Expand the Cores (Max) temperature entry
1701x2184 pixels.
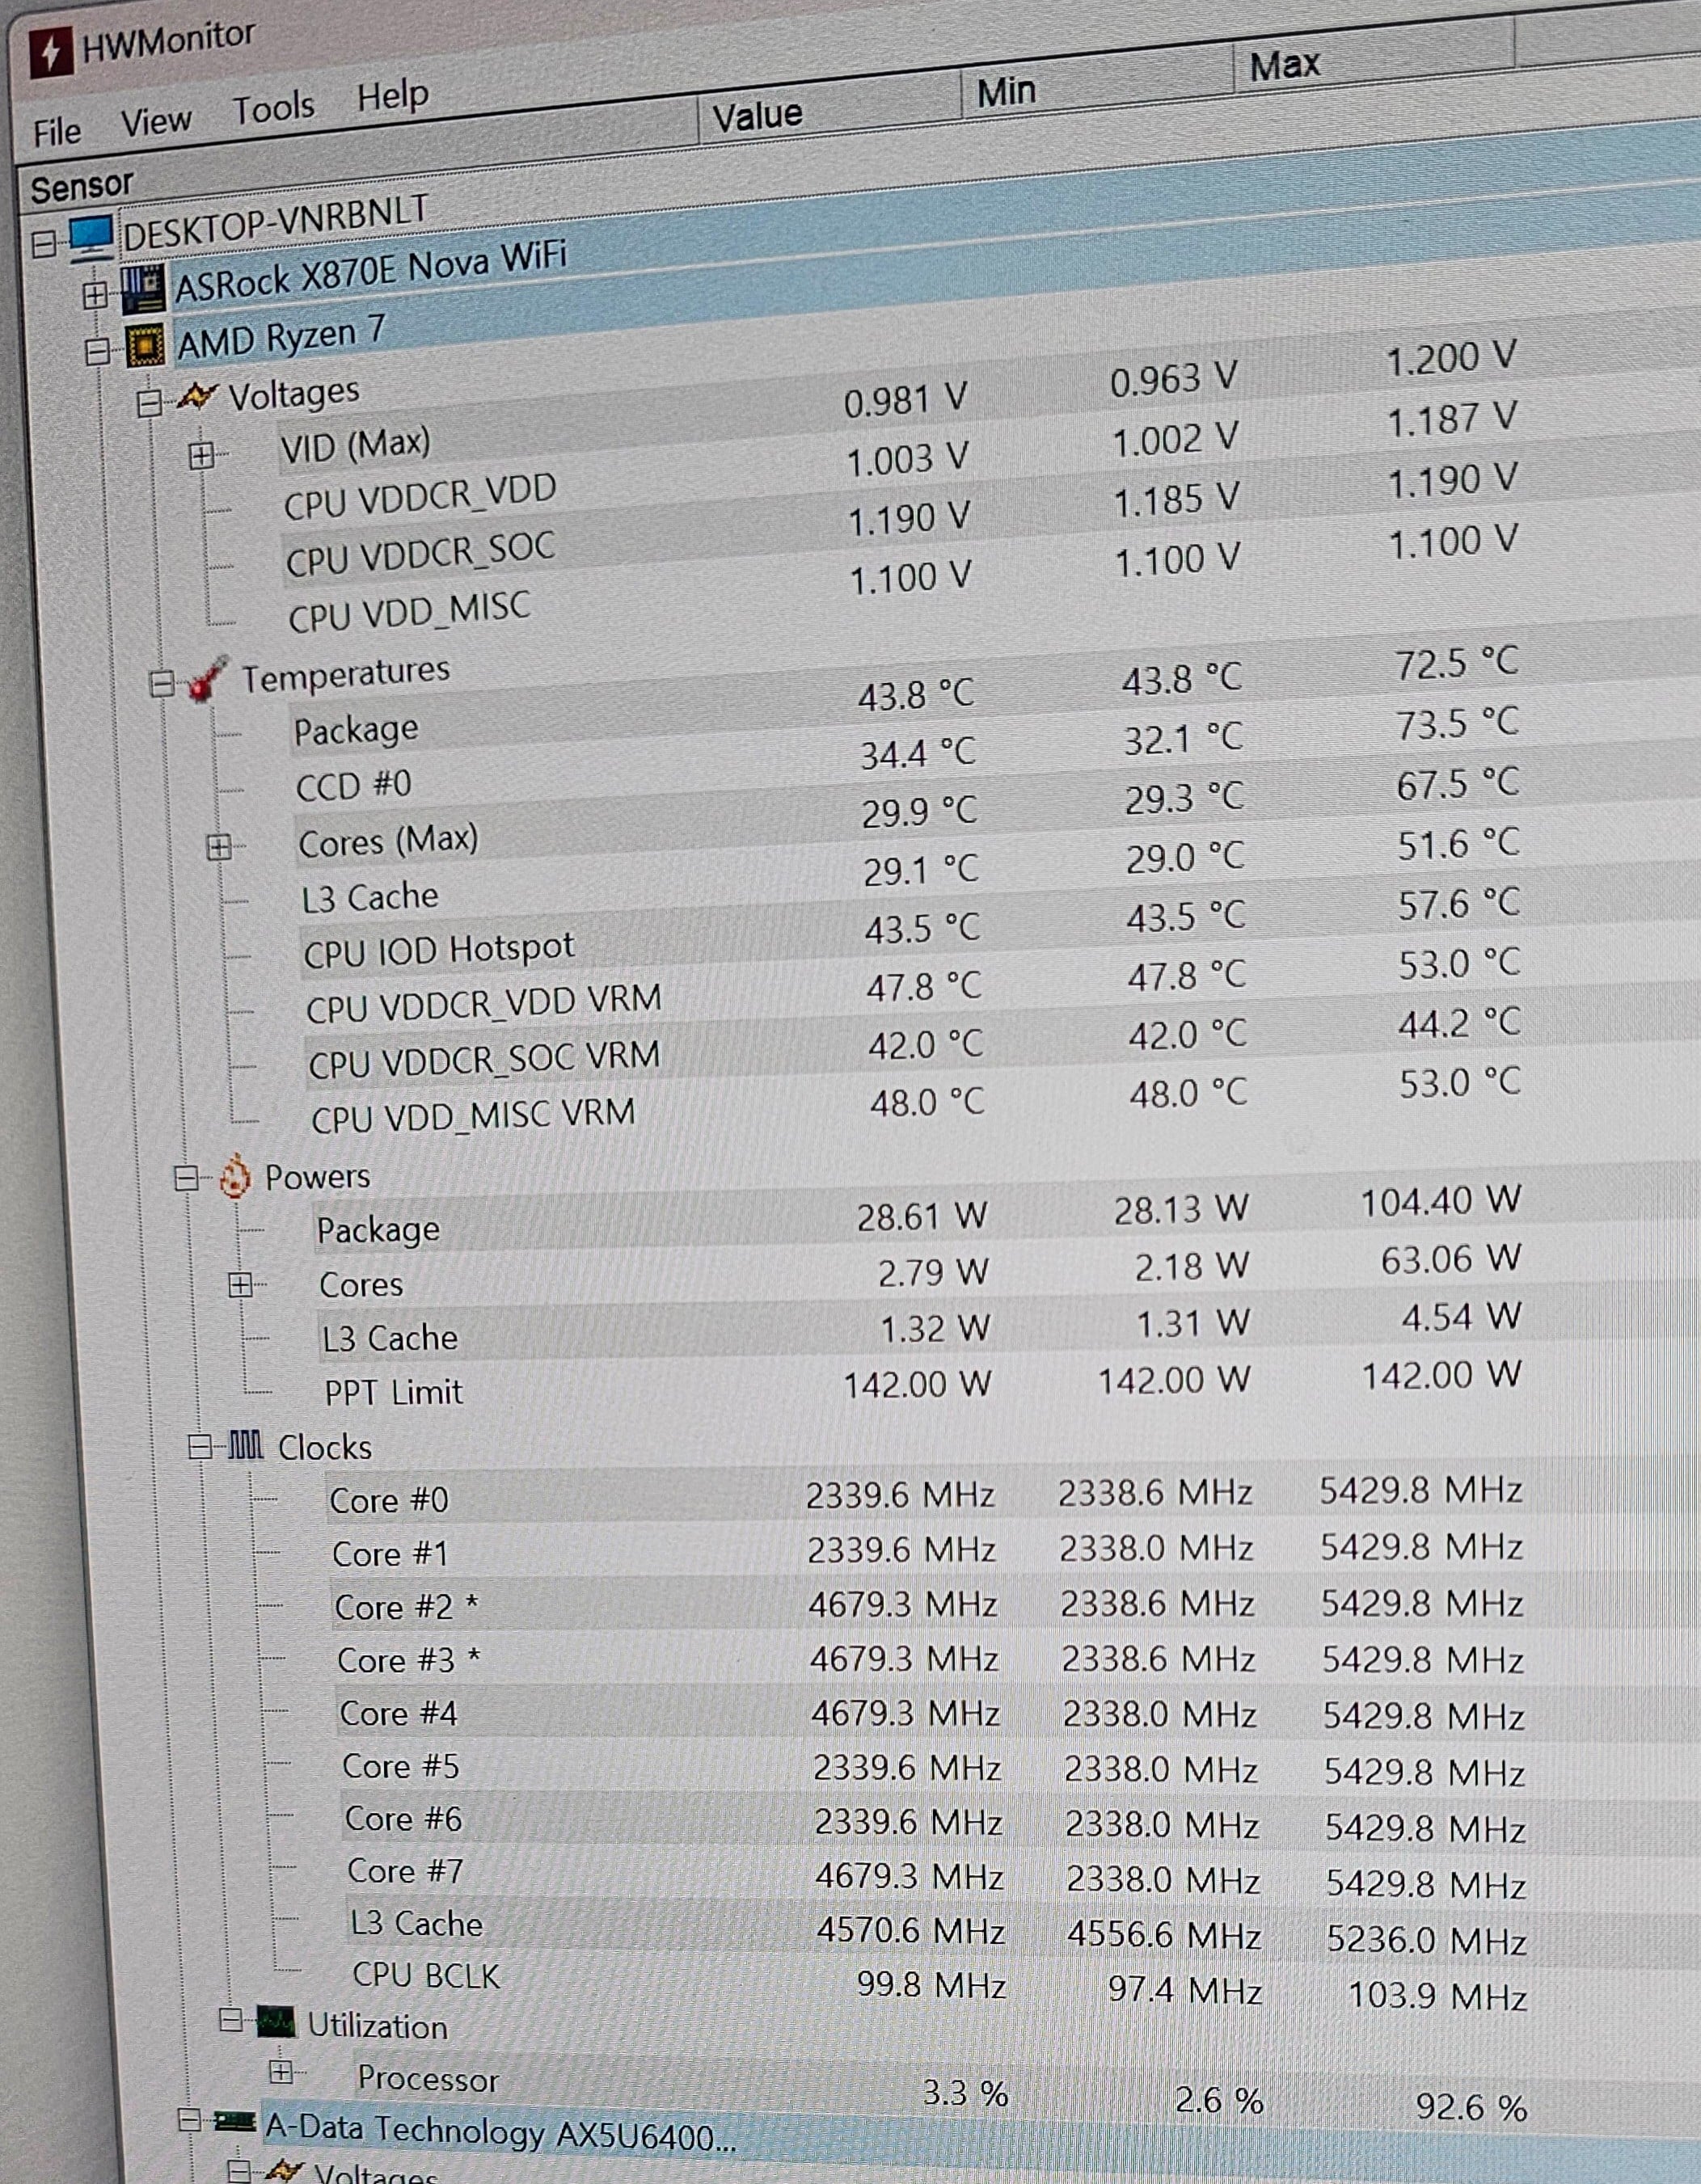[219, 848]
